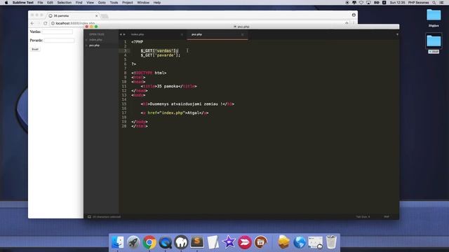Click line number 15 in the gutter
The height and width of the screenshot is (252, 449).
(124, 104)
